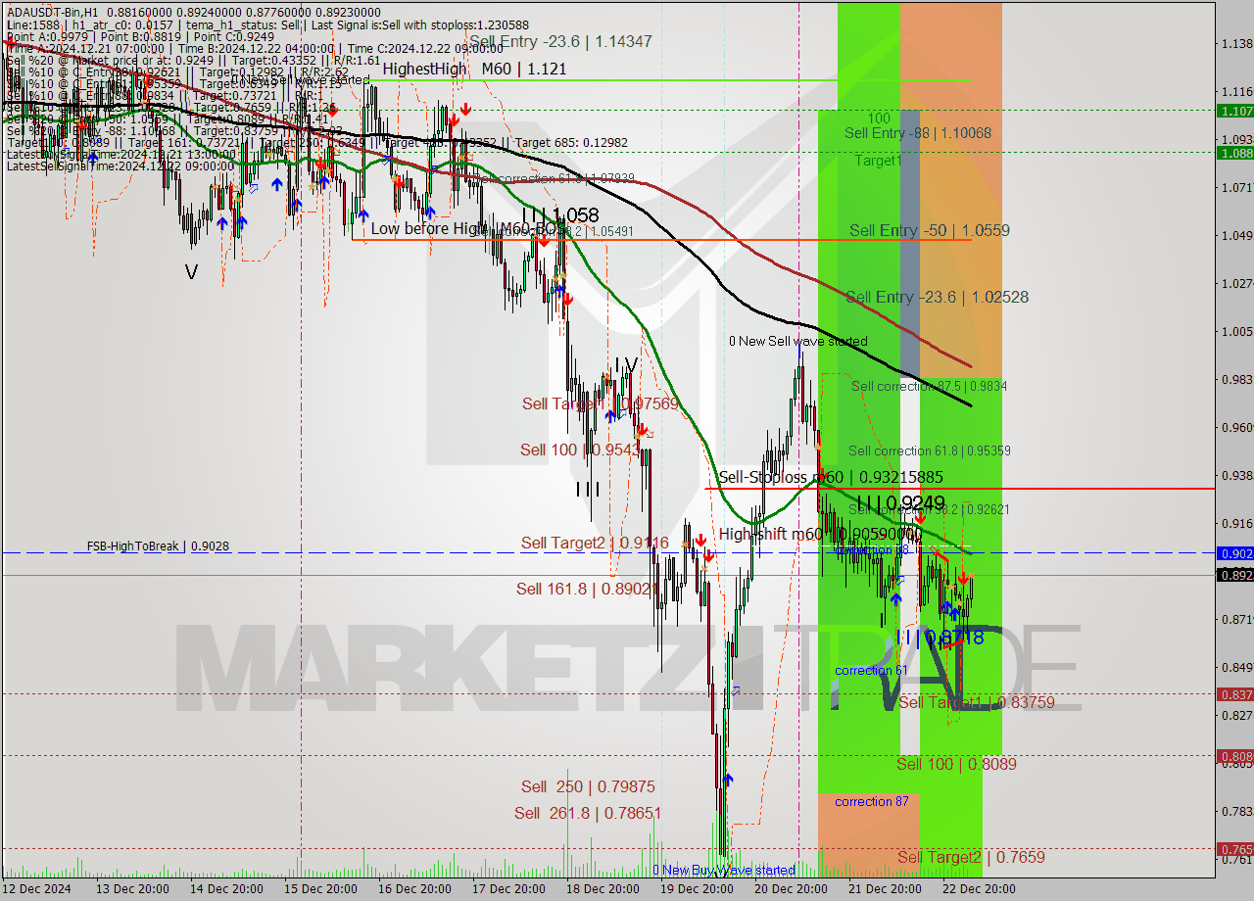Click the 'Sell Entry -23.6 | 1.14347' label
Screen dimensions: 1254x901
(560, 41)
